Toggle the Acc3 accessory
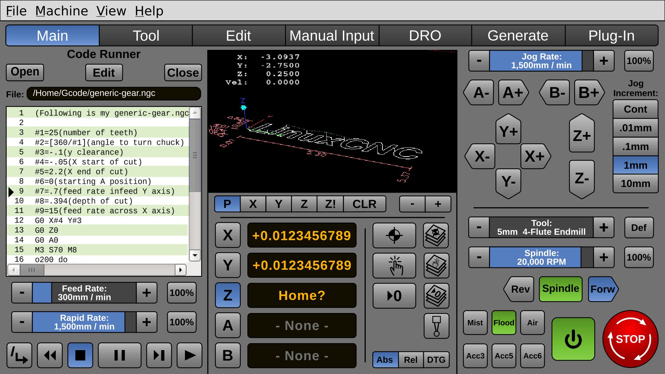Screen dimensions: 665x374 (475, 356)
